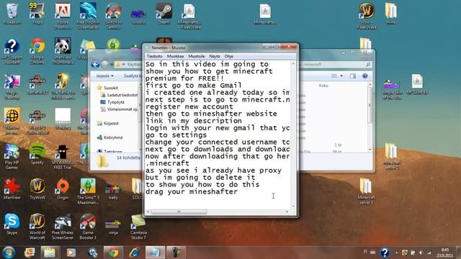Open the ninja desktop item
The width and height of the screenshot is (461, 259).
[x=113, y=227]
